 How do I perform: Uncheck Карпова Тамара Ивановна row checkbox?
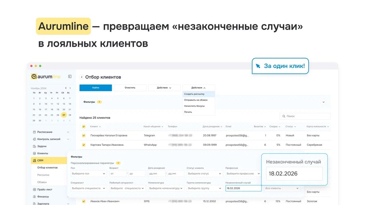click(x=83, y=145)
